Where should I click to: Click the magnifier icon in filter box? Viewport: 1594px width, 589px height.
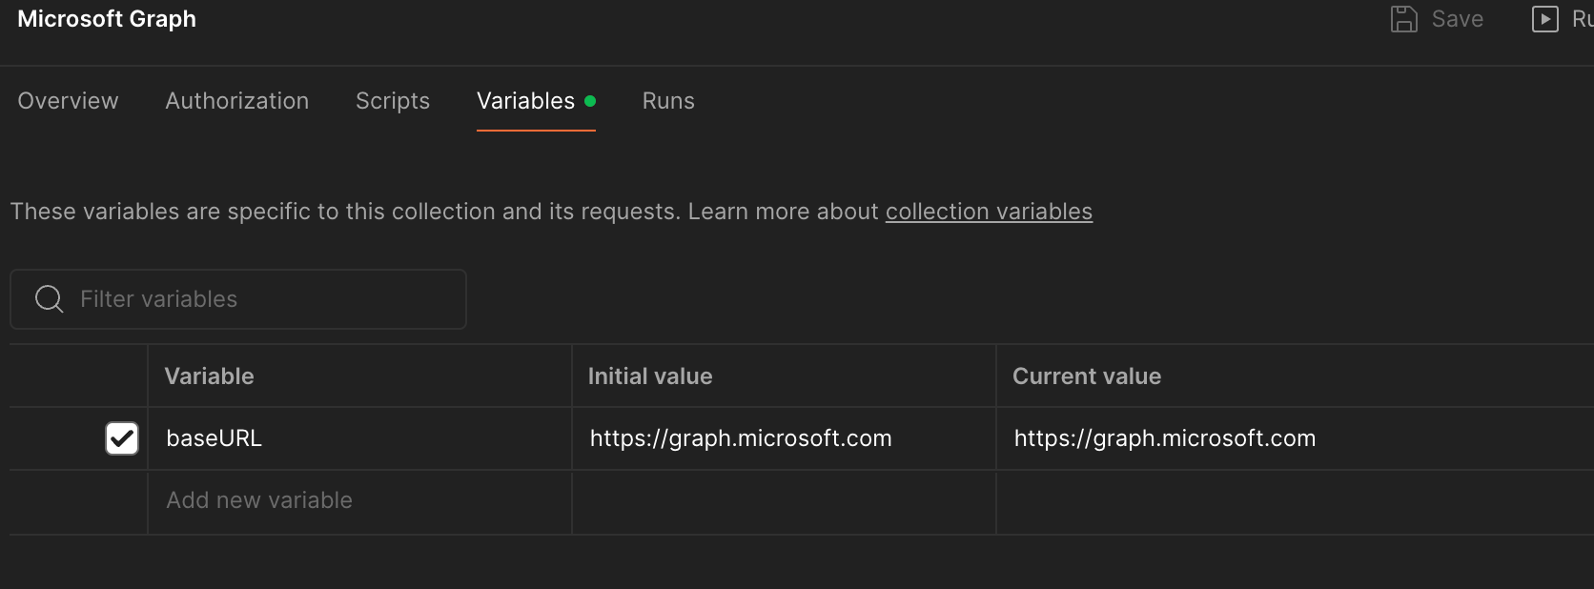point(49,299)
